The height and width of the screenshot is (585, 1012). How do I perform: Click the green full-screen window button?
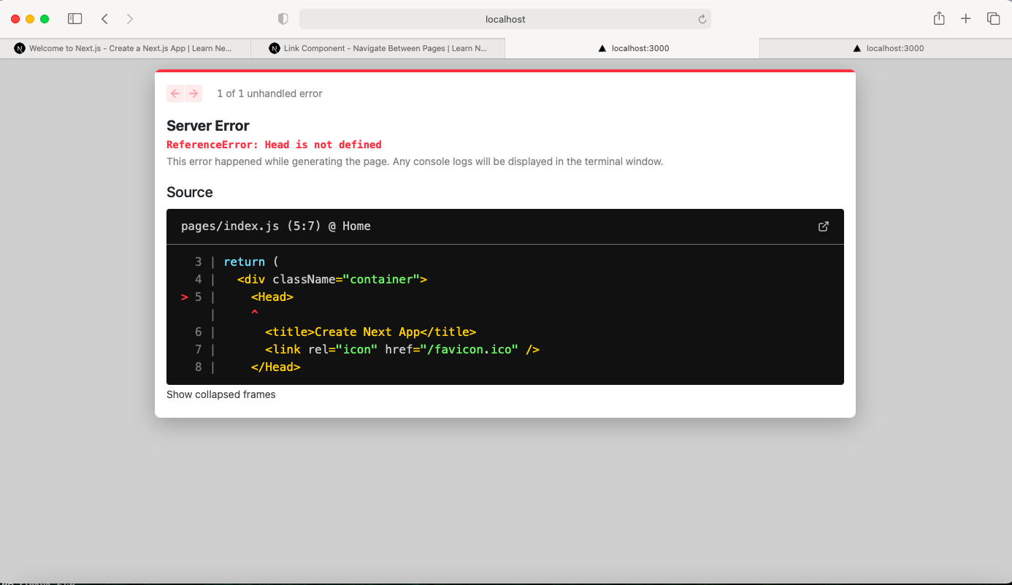[45, 19]
